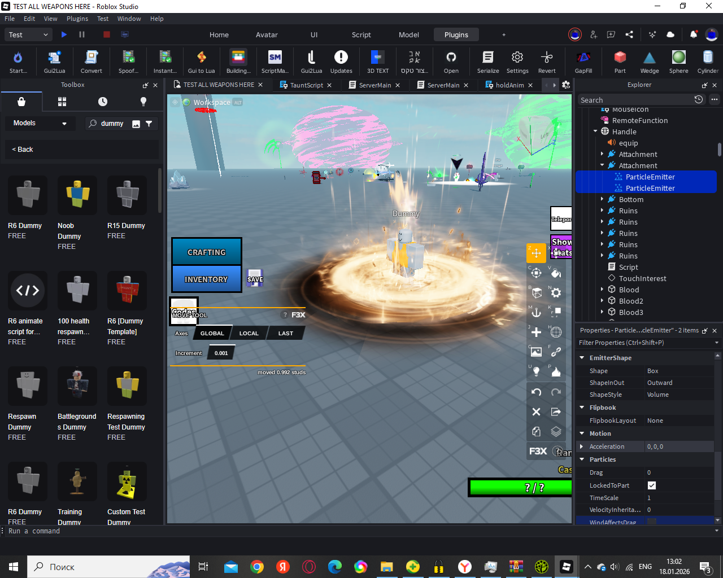Select the F3X Anchor tool
Image resolution: width=723 pixels, height=578 pixels.
point(536,312)
